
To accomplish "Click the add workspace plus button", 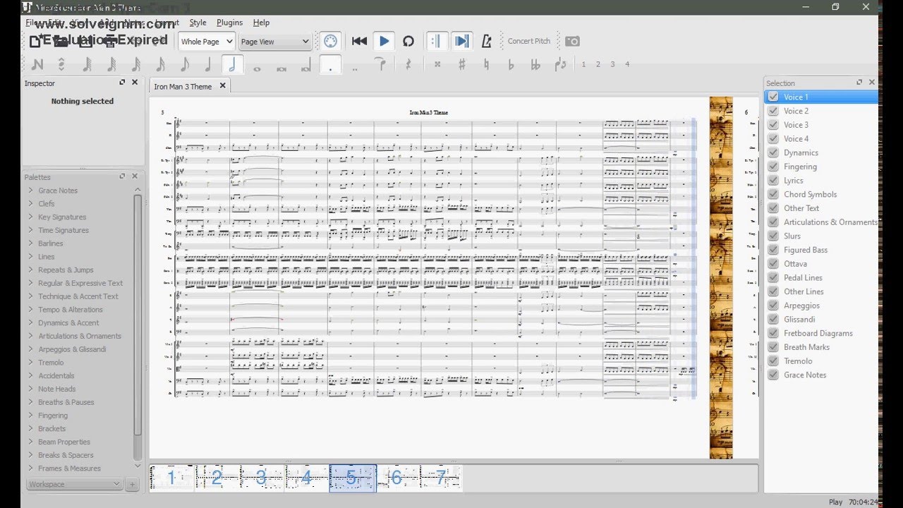I will [x=131, y=484].
